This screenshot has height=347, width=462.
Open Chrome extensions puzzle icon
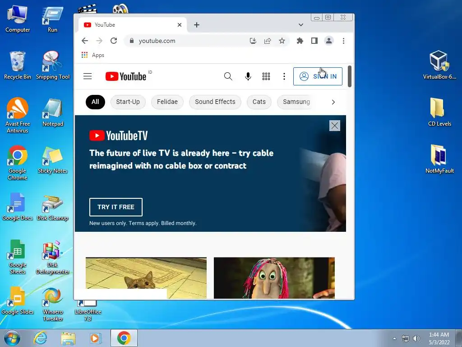tap(300, 41)
